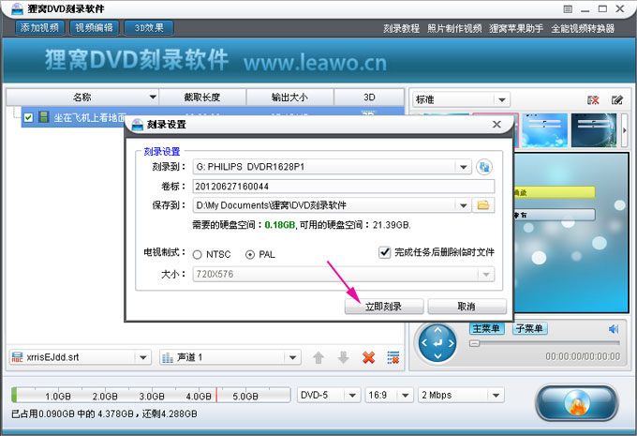Click the speaker volume icon in preview
This screenshot has height=436, width=637.
tap(613, 328)
